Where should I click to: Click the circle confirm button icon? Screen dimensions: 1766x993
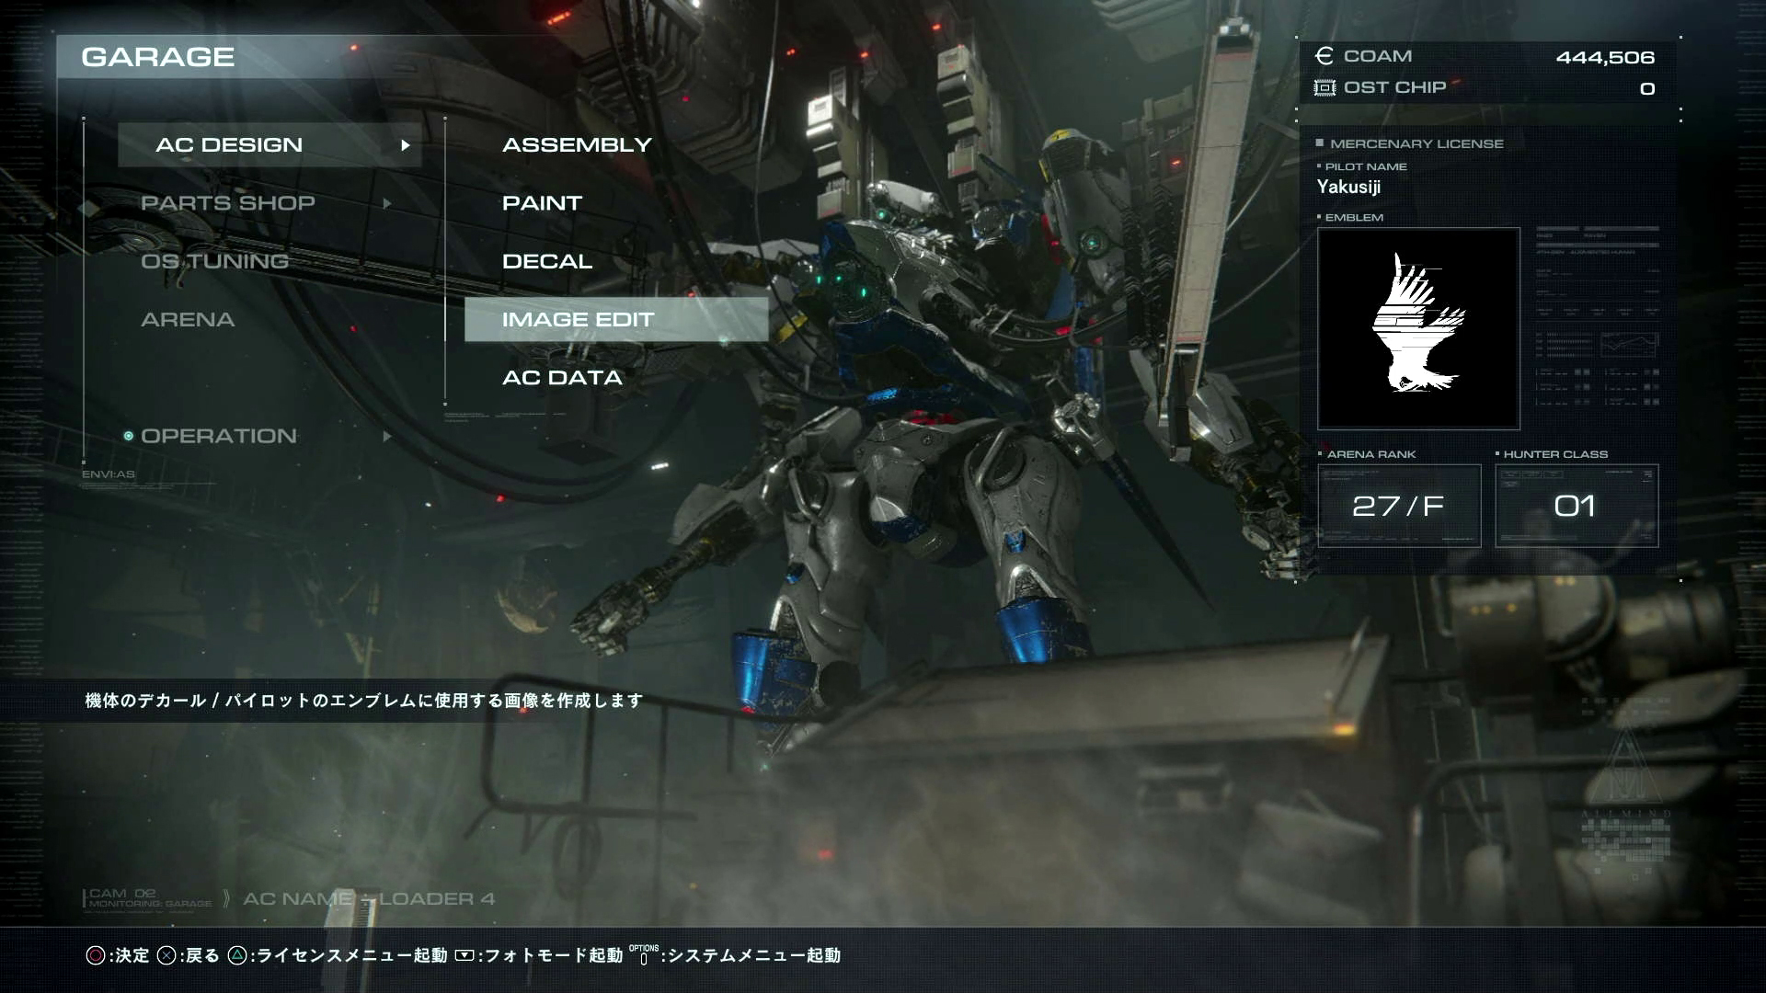tap(96, 955)
